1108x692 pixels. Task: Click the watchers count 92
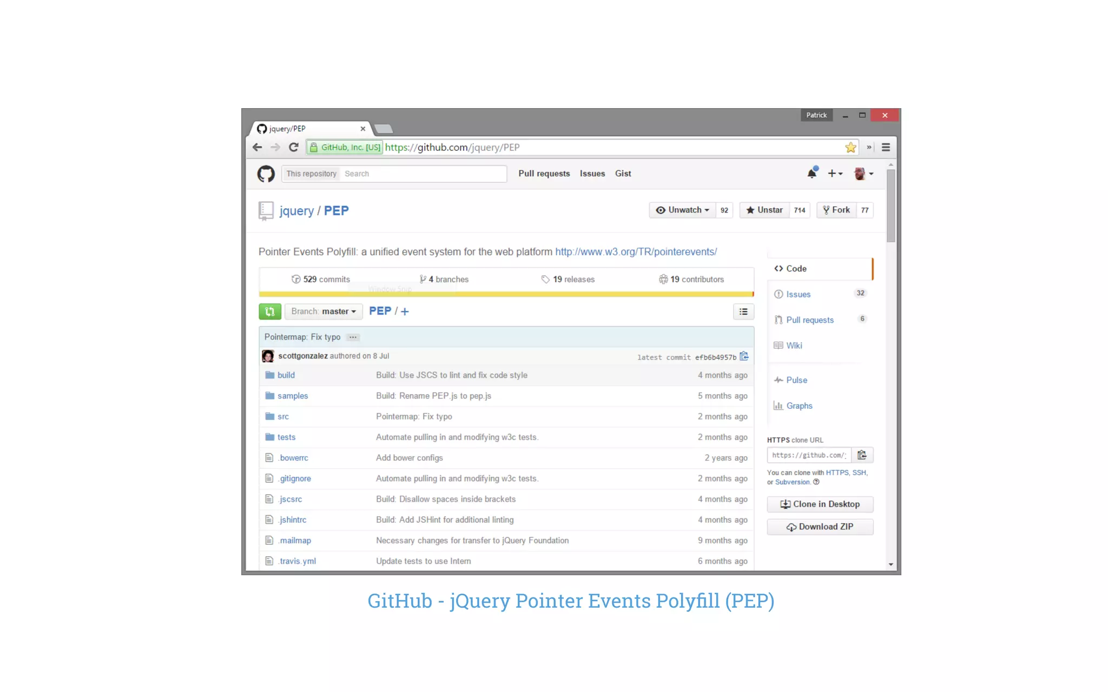point(724,210)
